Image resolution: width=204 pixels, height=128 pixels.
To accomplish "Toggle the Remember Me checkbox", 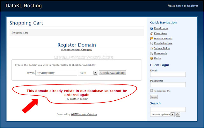I will tap(151, 91).
